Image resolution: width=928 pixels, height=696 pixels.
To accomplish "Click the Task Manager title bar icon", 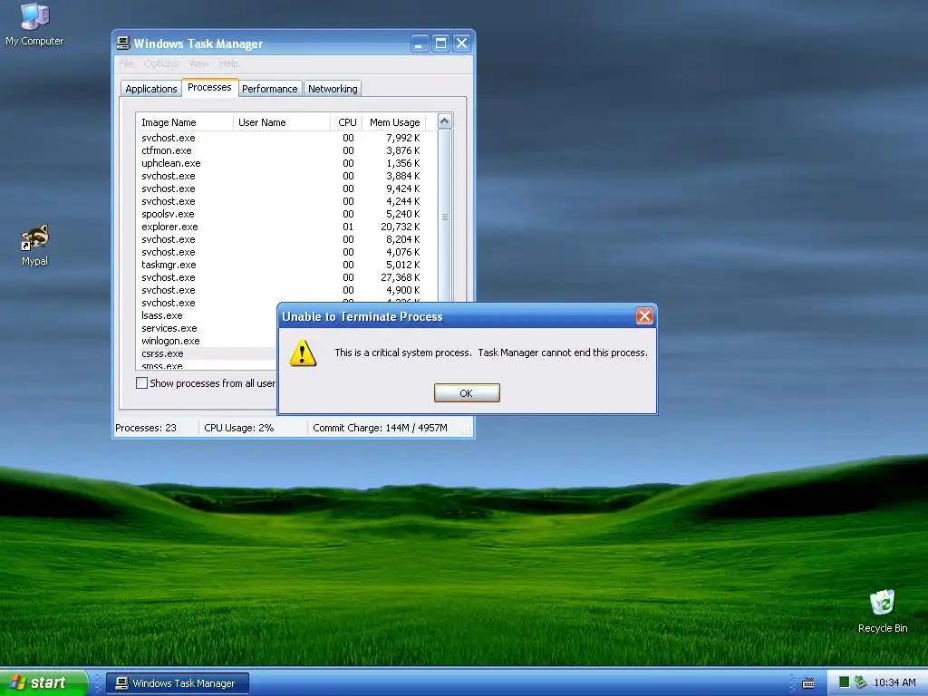I will 123,43.
